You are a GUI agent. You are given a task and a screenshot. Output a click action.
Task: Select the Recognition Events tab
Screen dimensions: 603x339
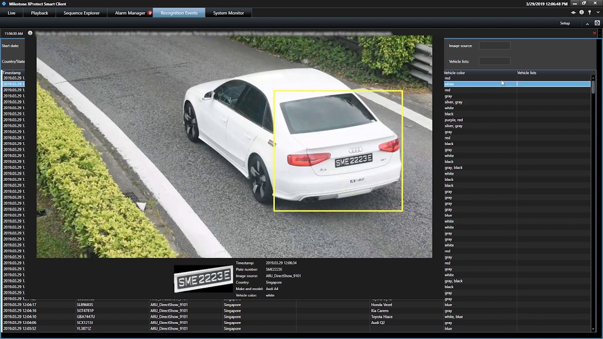pos(179,13)
